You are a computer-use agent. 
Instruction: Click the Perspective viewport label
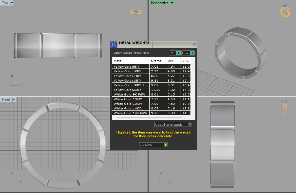tap(160, 3)
